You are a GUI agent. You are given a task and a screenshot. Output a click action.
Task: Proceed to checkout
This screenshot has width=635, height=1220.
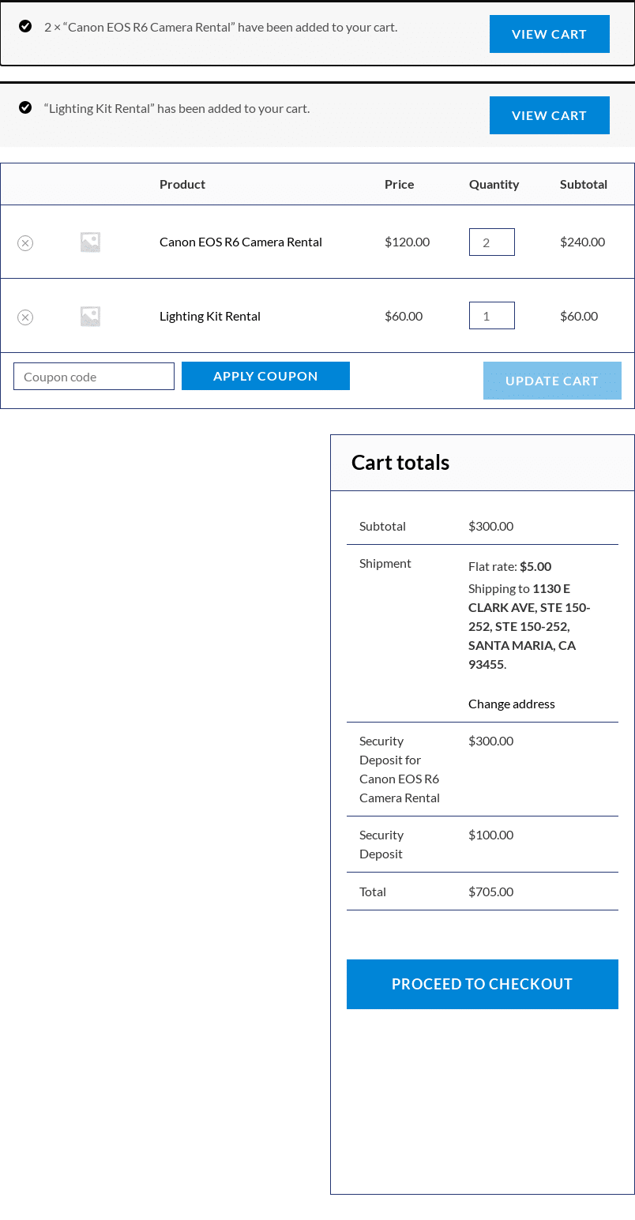(482, 984)
